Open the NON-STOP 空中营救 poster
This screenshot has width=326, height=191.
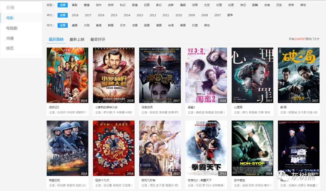[x=252, y=148]
